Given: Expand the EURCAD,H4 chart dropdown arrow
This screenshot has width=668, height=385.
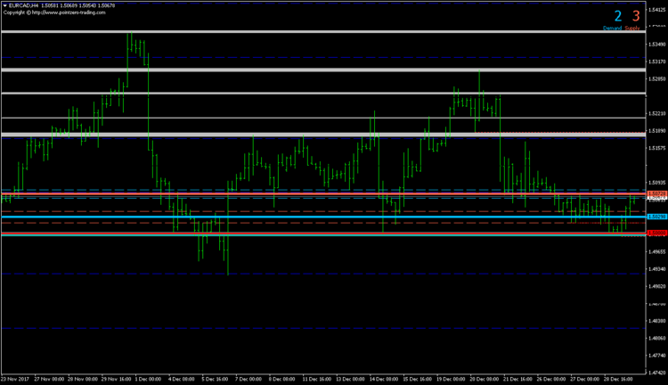Looking at the screenshot, I should coord(5,6).
